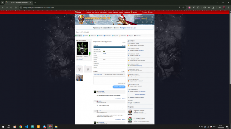The width and height of the screenshot is (231, 129).
Task: Open the tab search dropdown arrow
Action: click(x=2, y=2)
